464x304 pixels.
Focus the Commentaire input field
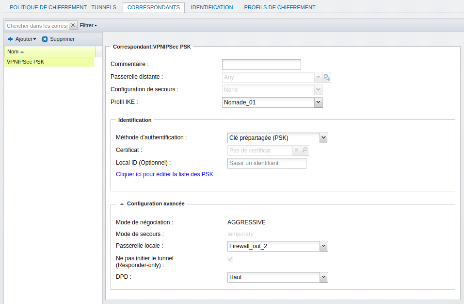pos(261,65)
